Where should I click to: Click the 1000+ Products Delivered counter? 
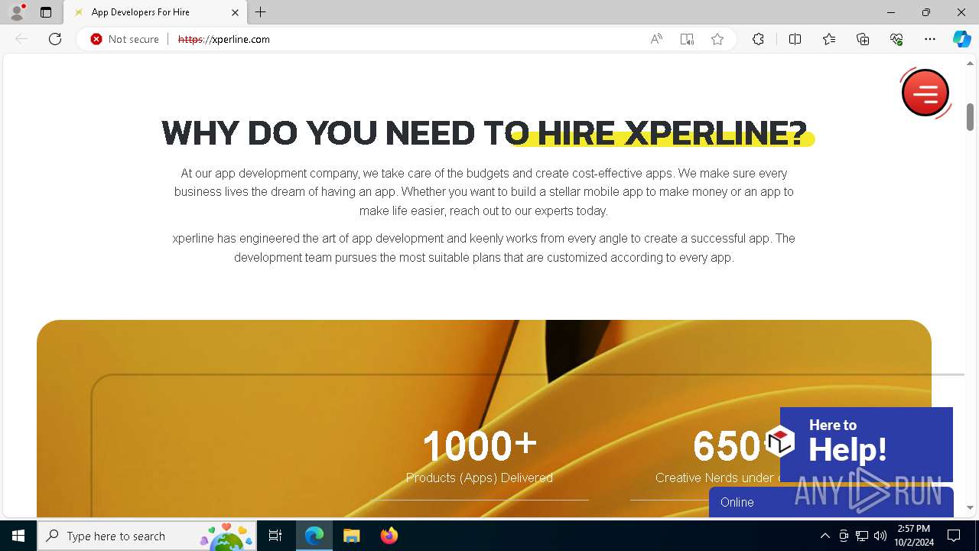[480, 457]
